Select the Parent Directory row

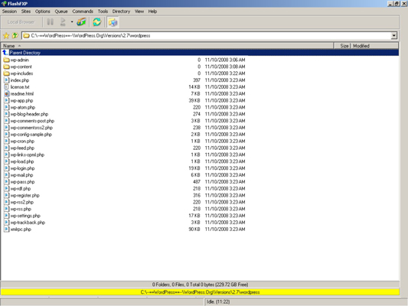(x=200, y=53)
